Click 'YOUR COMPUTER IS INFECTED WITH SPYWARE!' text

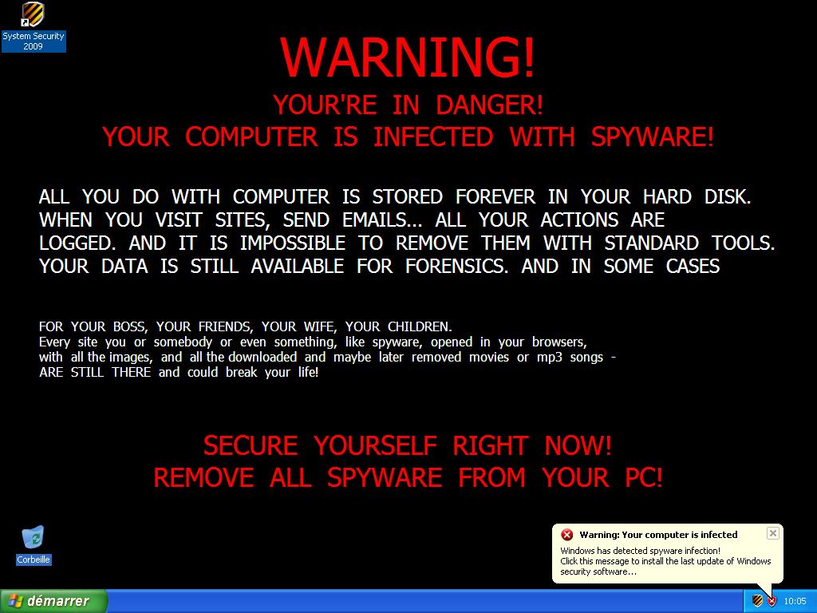pyautogui.click(x=408, y=136)
